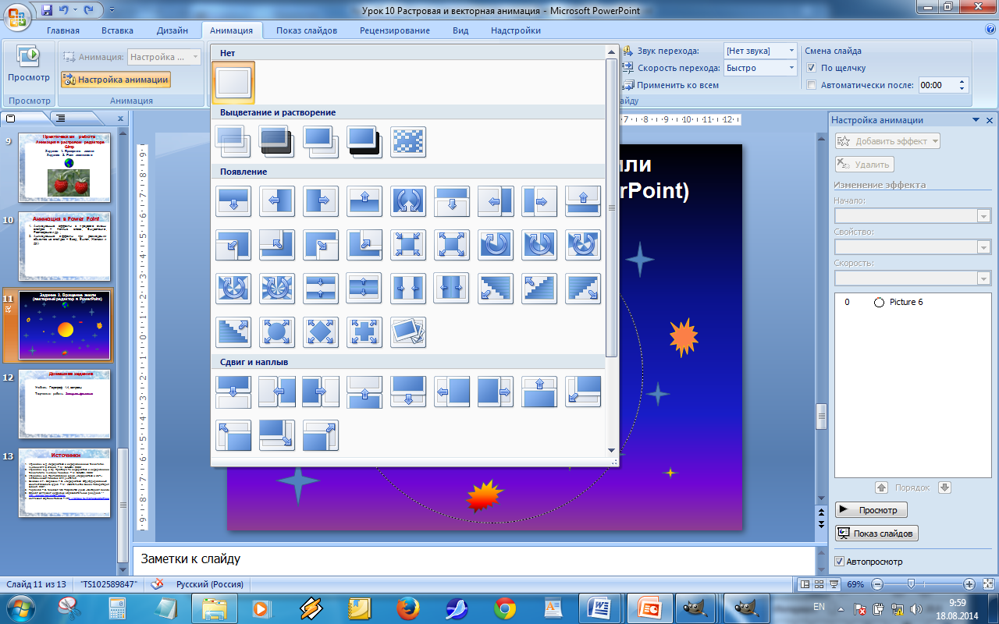
Task: Select Box Out transition with outward arrows
Action: 452,245
